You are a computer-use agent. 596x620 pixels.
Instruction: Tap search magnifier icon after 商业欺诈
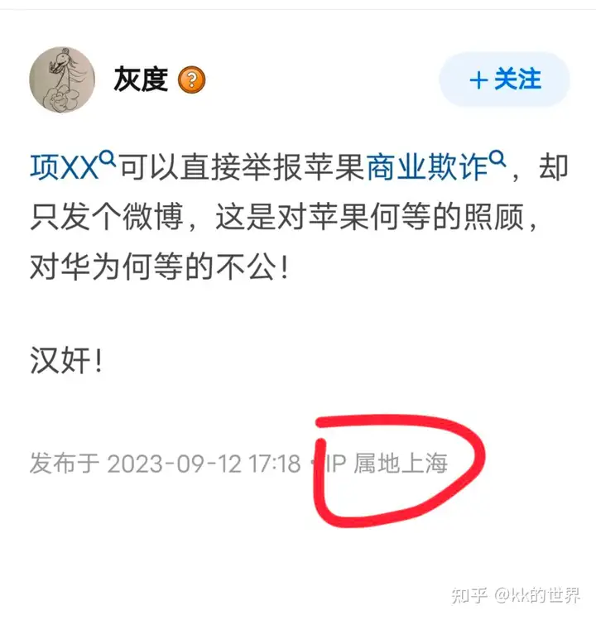(497, 159)
